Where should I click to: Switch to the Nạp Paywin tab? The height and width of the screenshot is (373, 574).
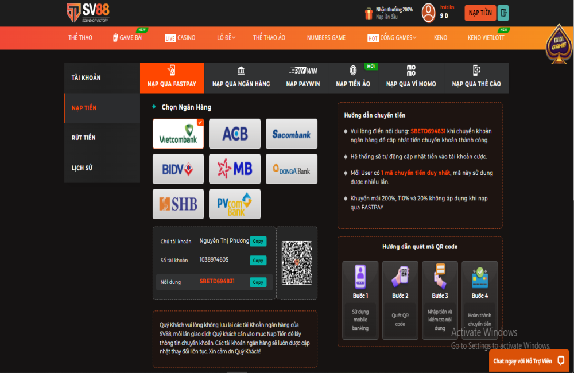click(303, 78)
